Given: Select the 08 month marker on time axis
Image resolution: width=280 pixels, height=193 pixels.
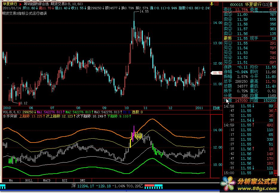Looking at the screenshot, I should [x=78, y=108].
